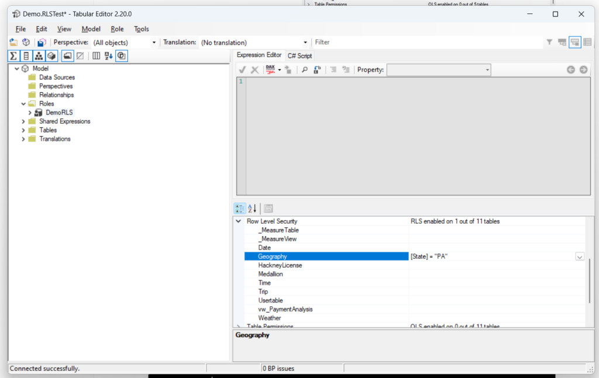Click the forward navigation arrow in Expression Editor

click(x=583, y=69)
